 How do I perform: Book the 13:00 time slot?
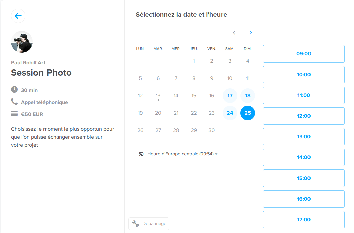[x=303, y=137]
